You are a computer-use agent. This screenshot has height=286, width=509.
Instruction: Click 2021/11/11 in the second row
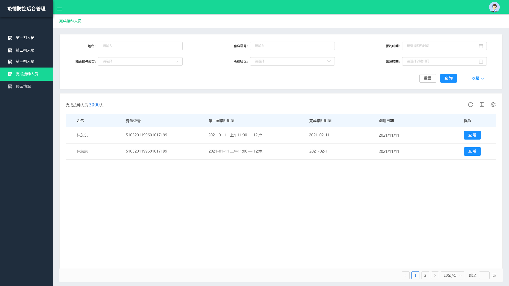tap(389, 151)
